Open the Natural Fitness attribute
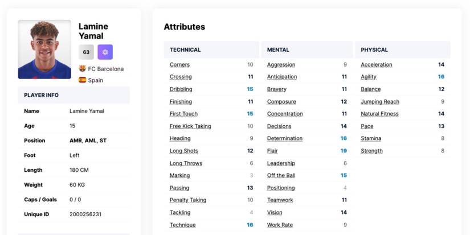 [x=379, y=114]
